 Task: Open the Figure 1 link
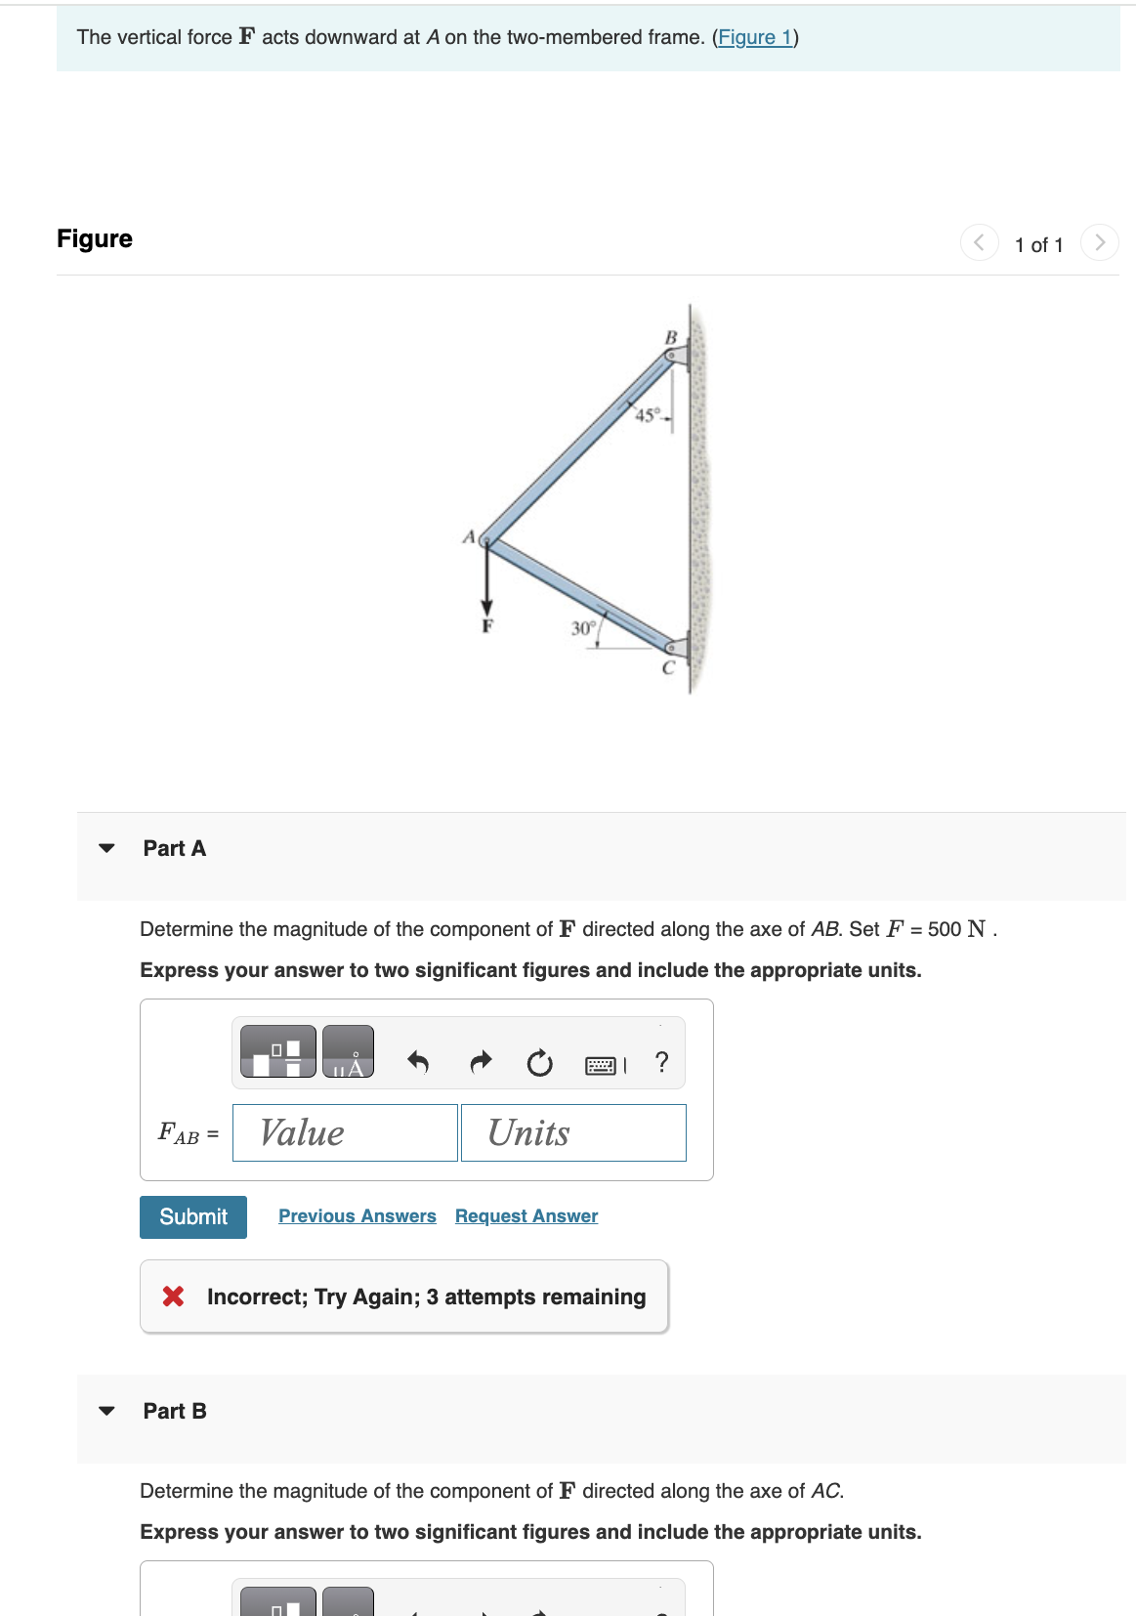(x=754, y=37)
